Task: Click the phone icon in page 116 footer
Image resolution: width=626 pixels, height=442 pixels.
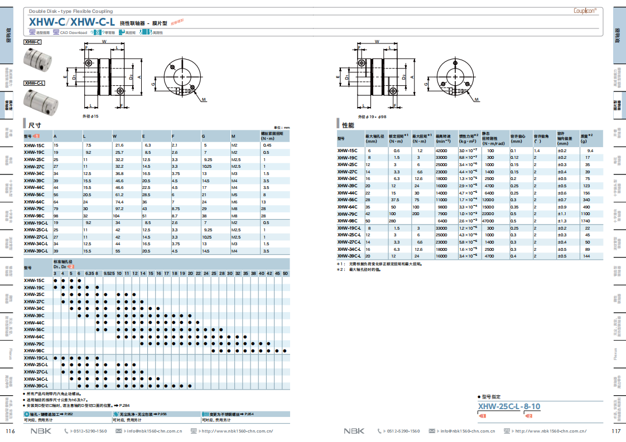Action: pos(66,431)
